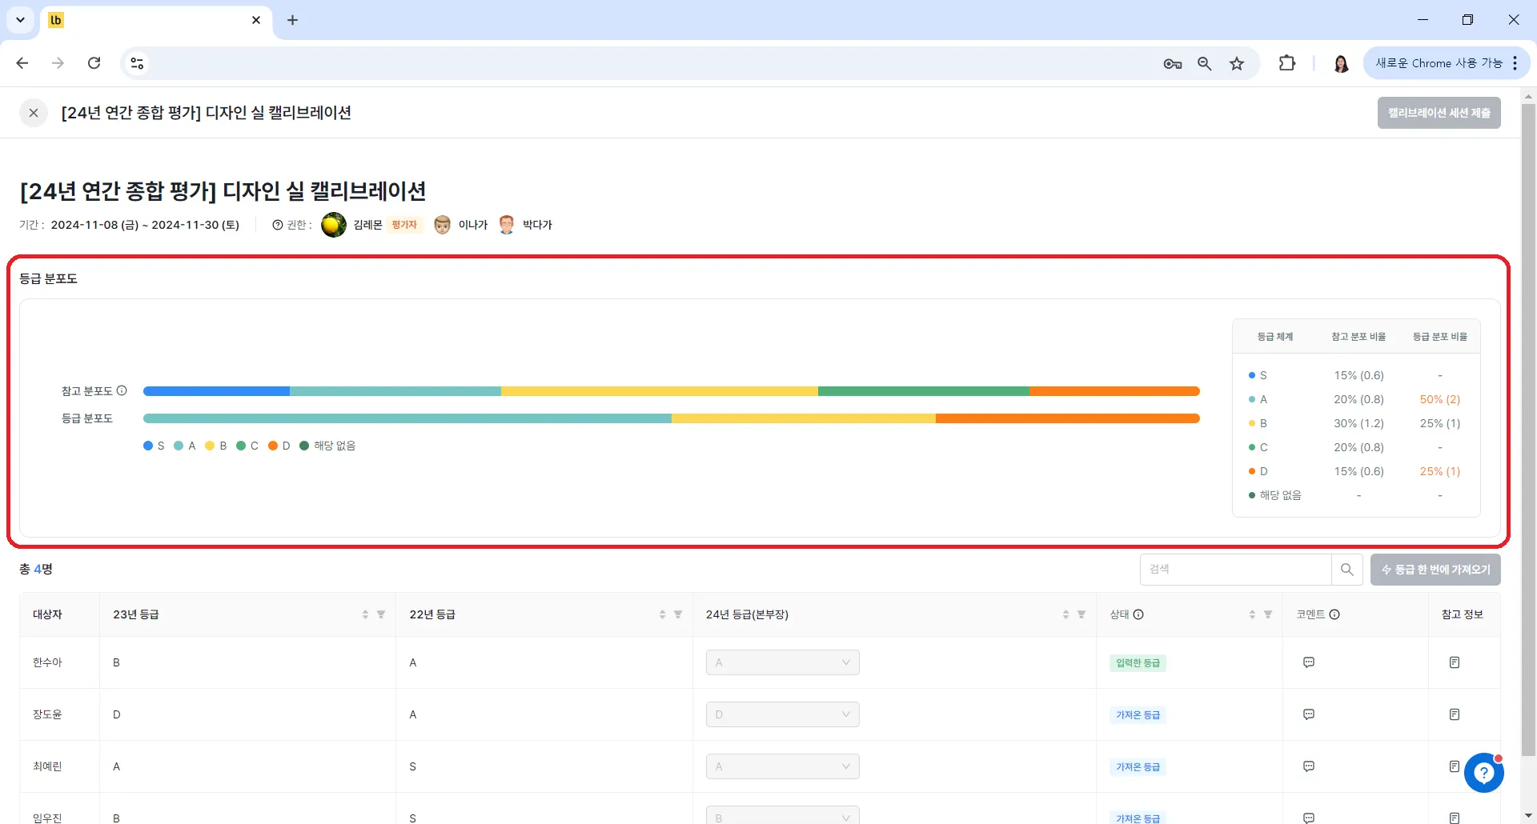Open the blue help chat bubble

(x=1483, y=773)
